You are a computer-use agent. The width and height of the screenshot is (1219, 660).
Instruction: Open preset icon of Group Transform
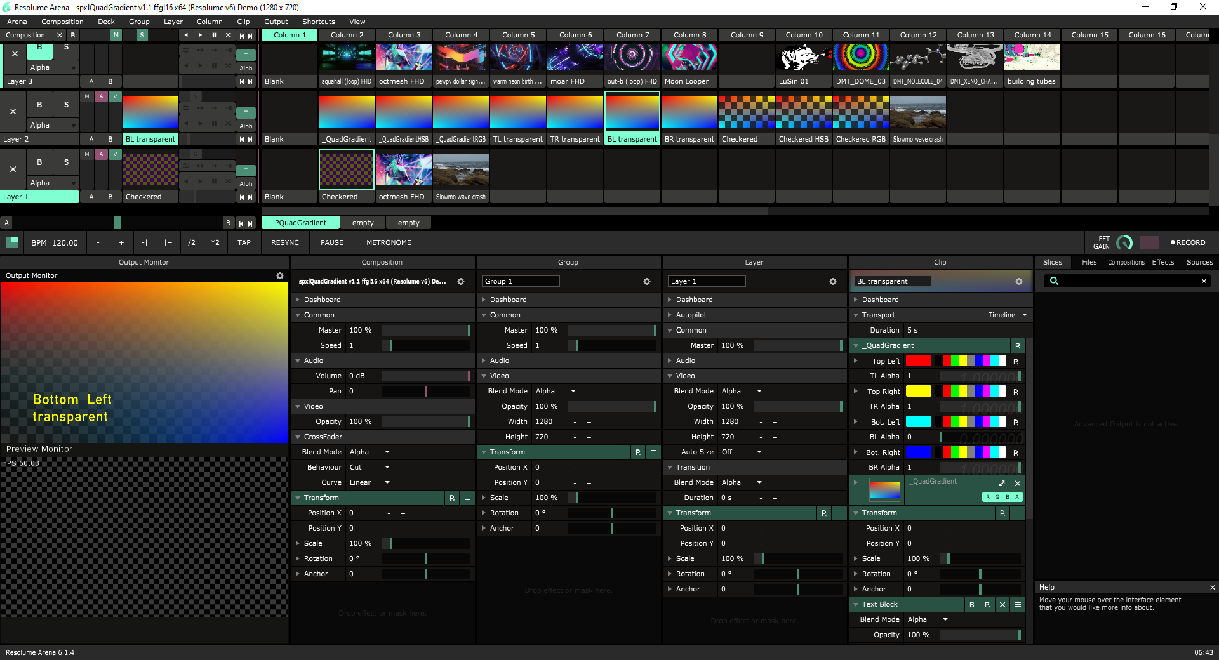pos(638,452)
